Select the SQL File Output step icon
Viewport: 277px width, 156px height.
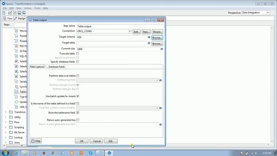click(x=16, y=56)
